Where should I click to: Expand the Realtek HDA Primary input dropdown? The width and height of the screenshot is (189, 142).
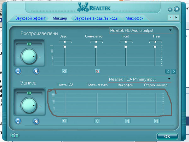point(140,79)
